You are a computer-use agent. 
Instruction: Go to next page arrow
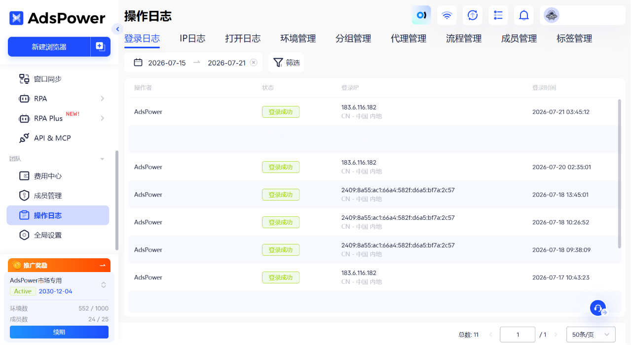tap(556, 335)
